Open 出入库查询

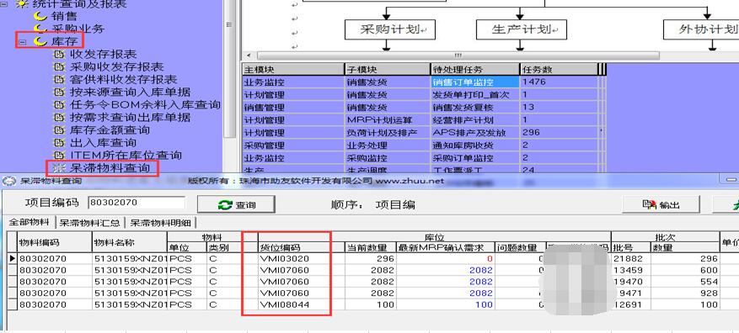coord(103,142)
